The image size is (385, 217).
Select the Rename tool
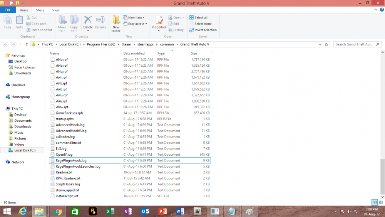pyautogui.click(x=100, y=22)
